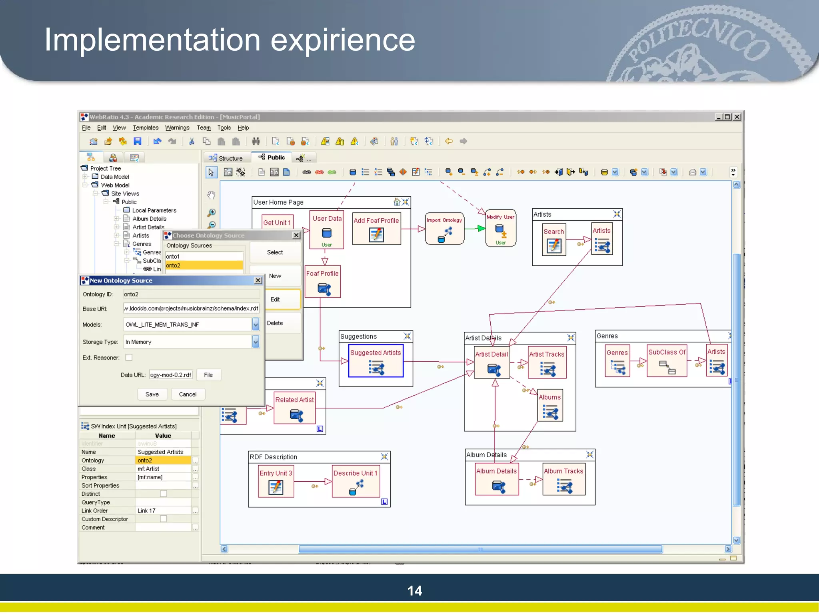Select onto2 in Ontology Sources list
This screenshot has height=614, width=819.
(x=204, y=265)
